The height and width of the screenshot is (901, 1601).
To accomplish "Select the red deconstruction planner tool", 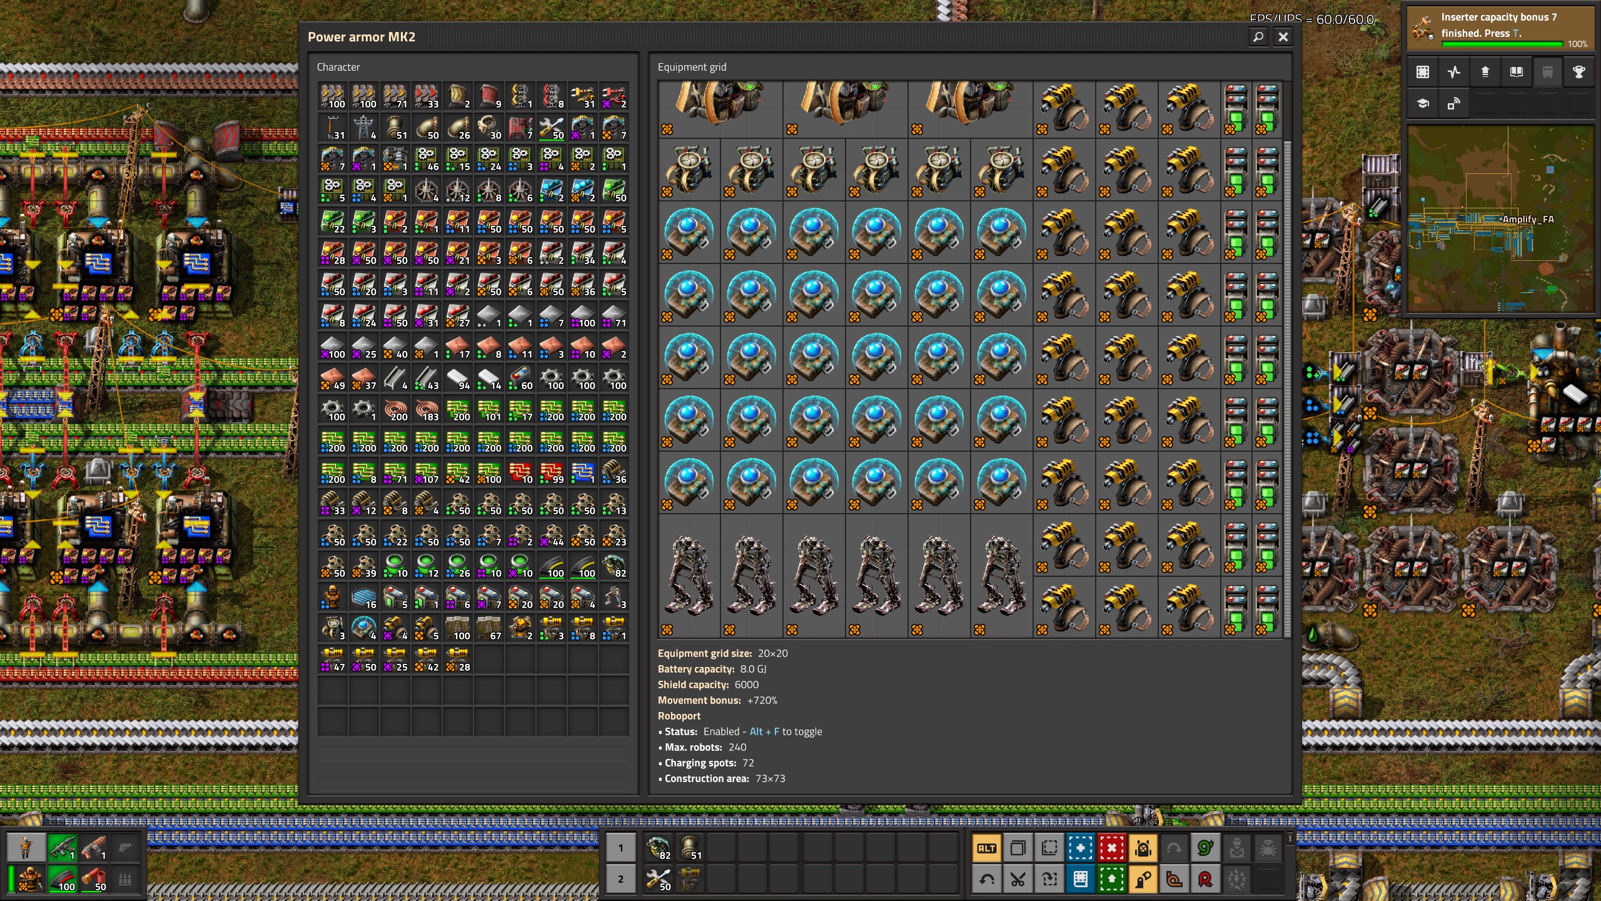I will [1112, 848].
